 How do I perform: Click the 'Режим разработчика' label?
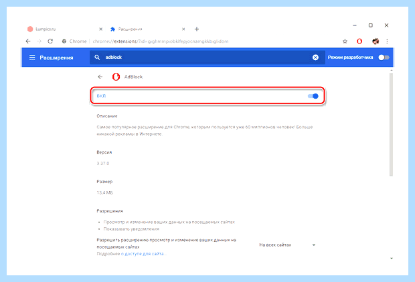point(351,57)
